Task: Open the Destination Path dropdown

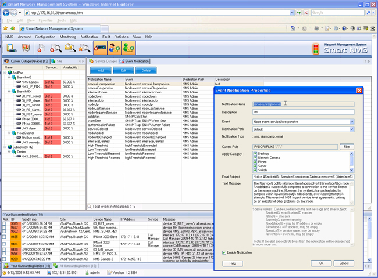Action: pos(351,129)
